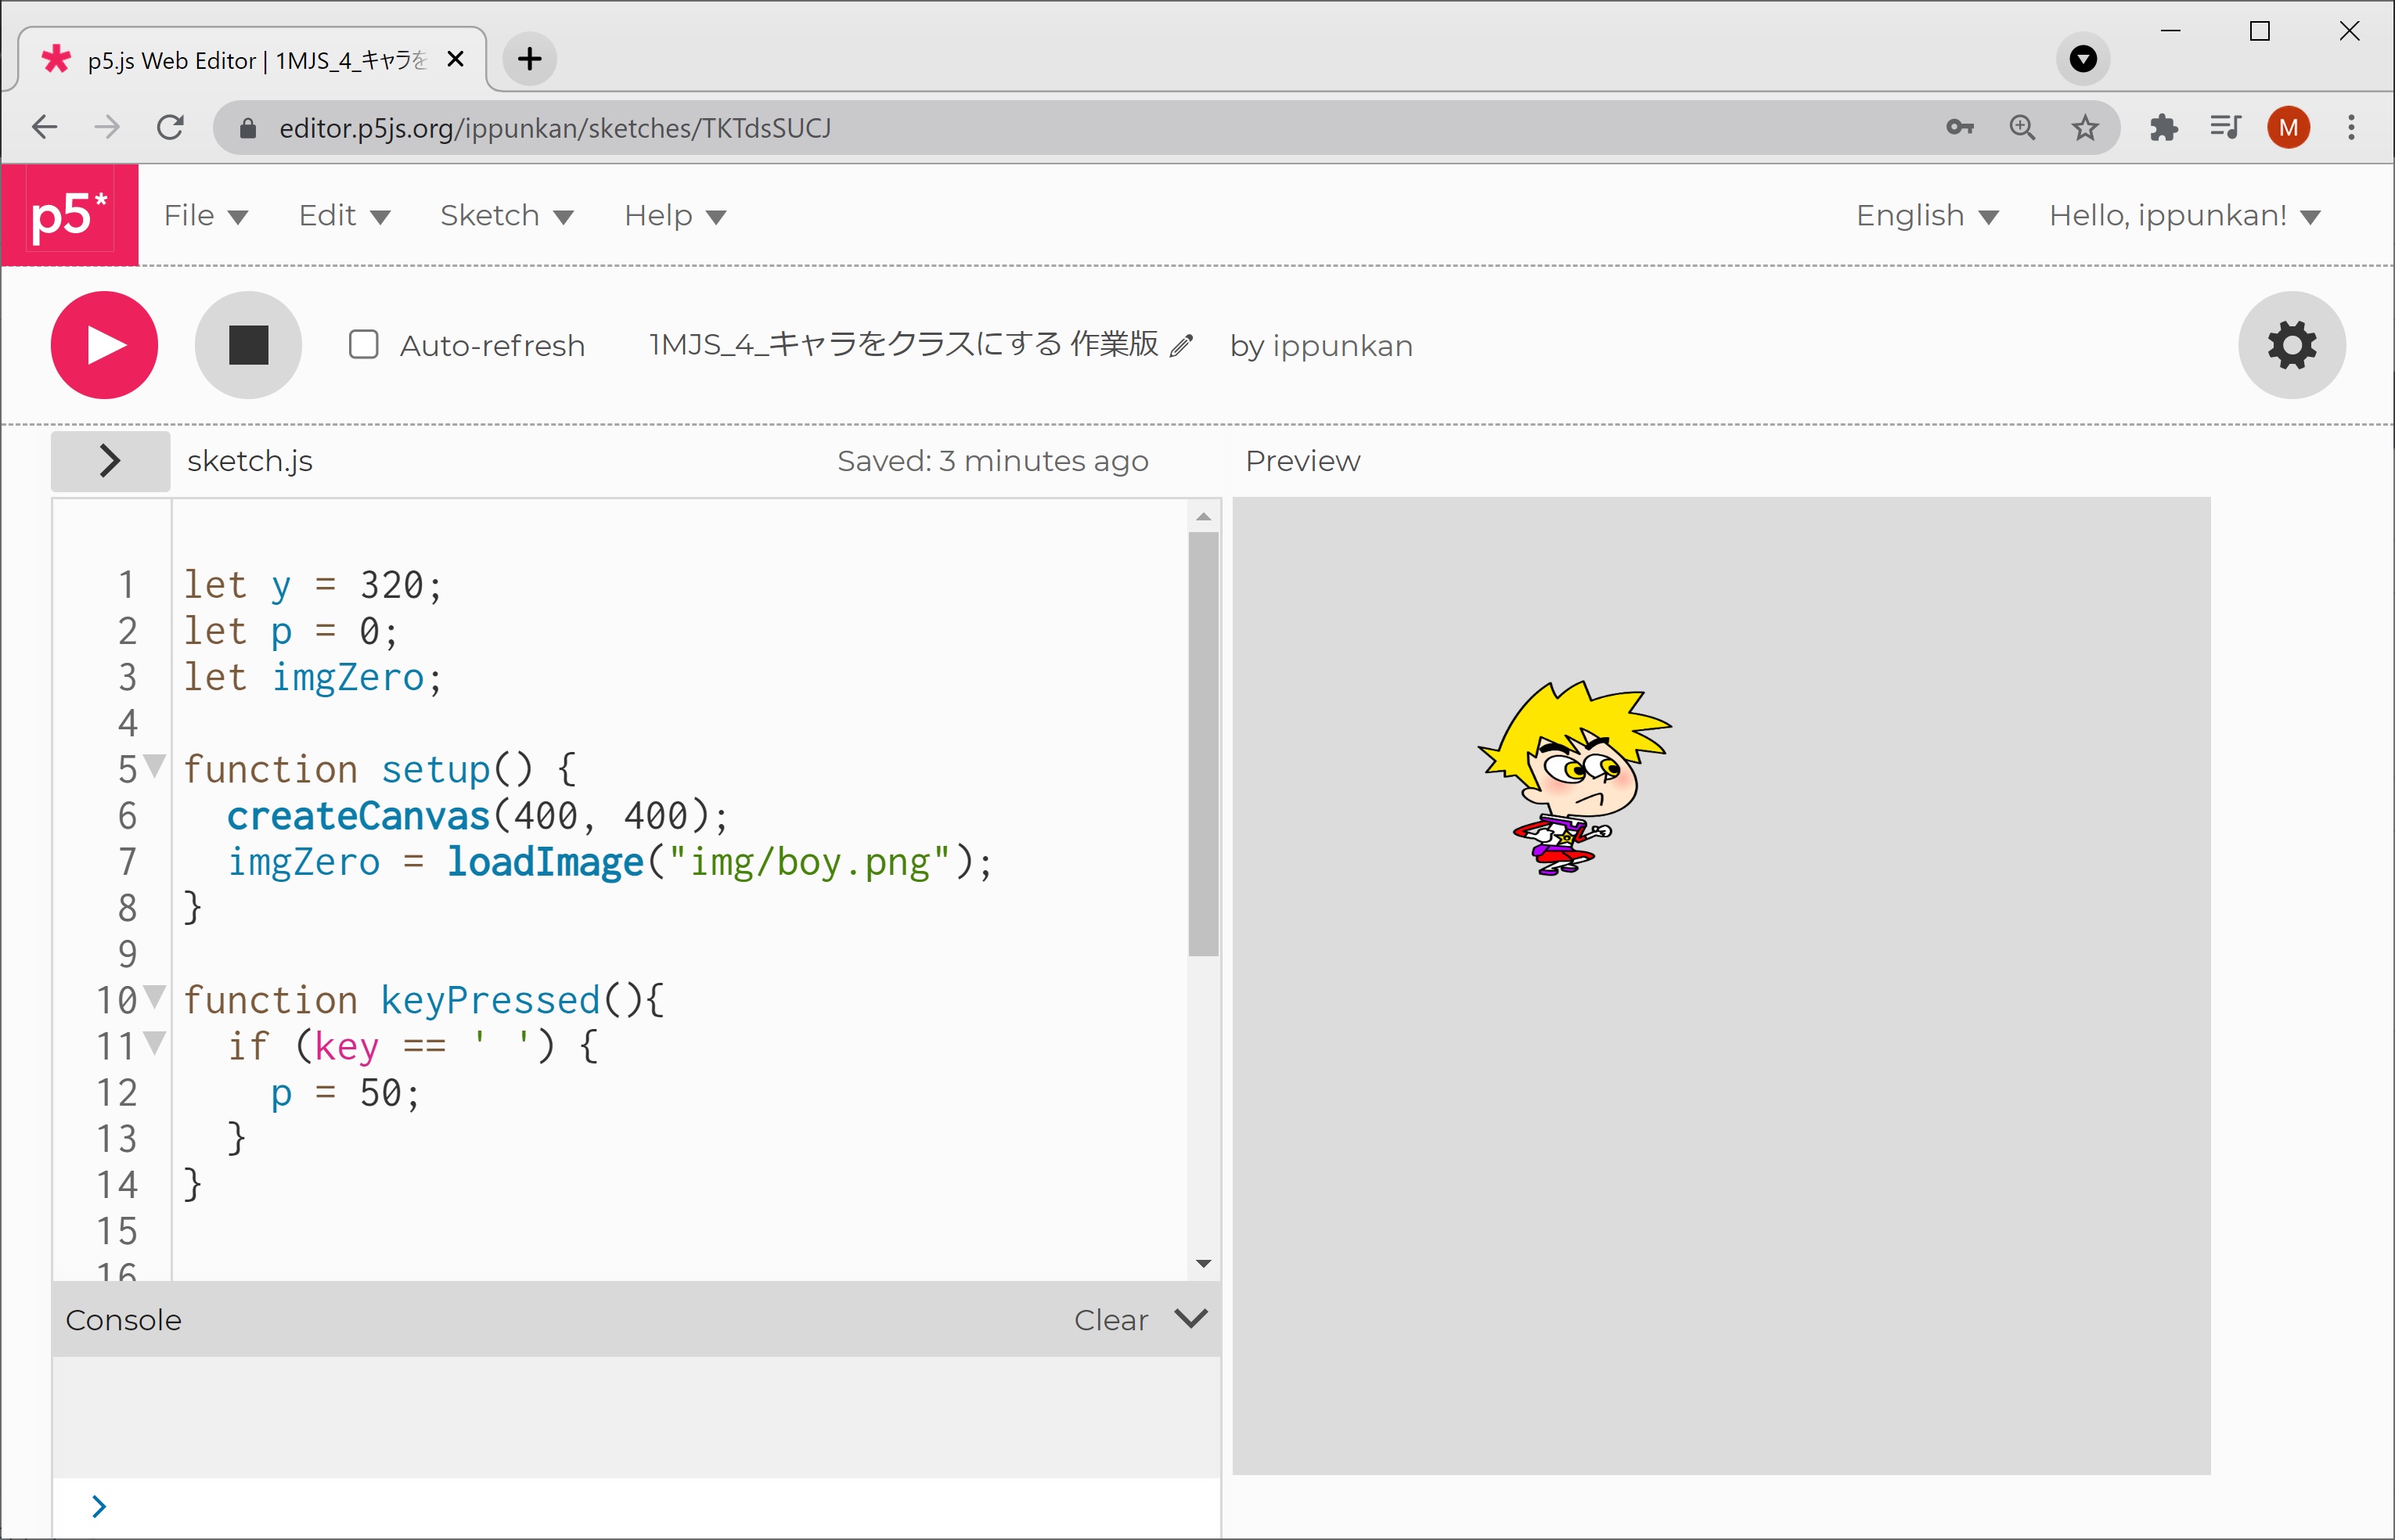This screenshot has height=1540, width=2395.
Task: Open sketch settings with the gear icon
Action: (2290, 344)
